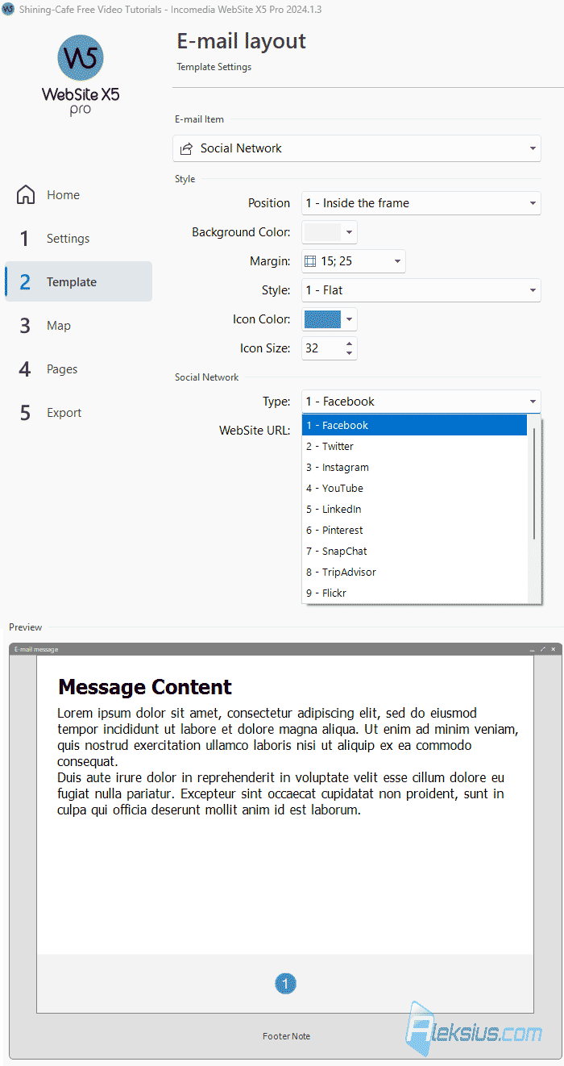Image resolution: width=564 pixels, height=1066 pixels.
Task: Open Home in the sidebar
Action: point(78,195)
